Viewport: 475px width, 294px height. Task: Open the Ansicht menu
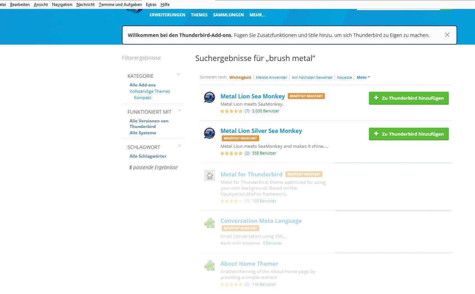(x=41, y=5)
